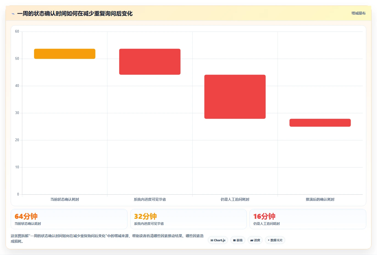This screenshot has height=255, width=377.
Task: Click the y-axis tick label 40
Action: click(17, 86)
